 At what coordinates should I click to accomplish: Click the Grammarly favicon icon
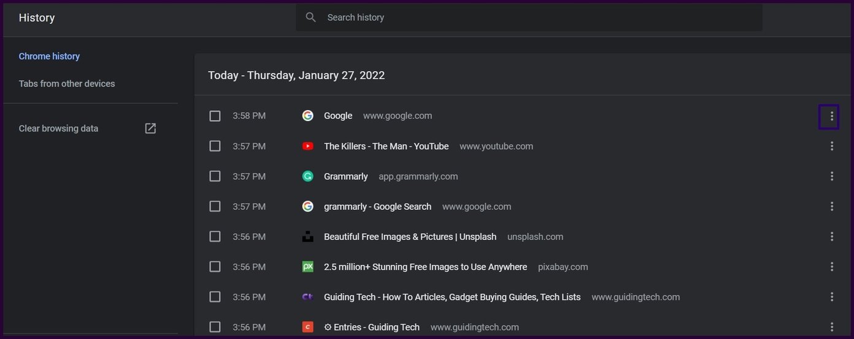[308, 176]
